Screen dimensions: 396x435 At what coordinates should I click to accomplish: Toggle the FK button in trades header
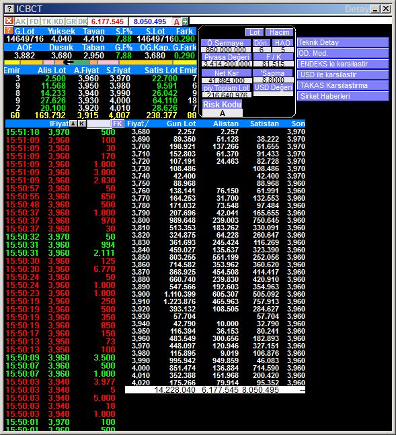118,124
